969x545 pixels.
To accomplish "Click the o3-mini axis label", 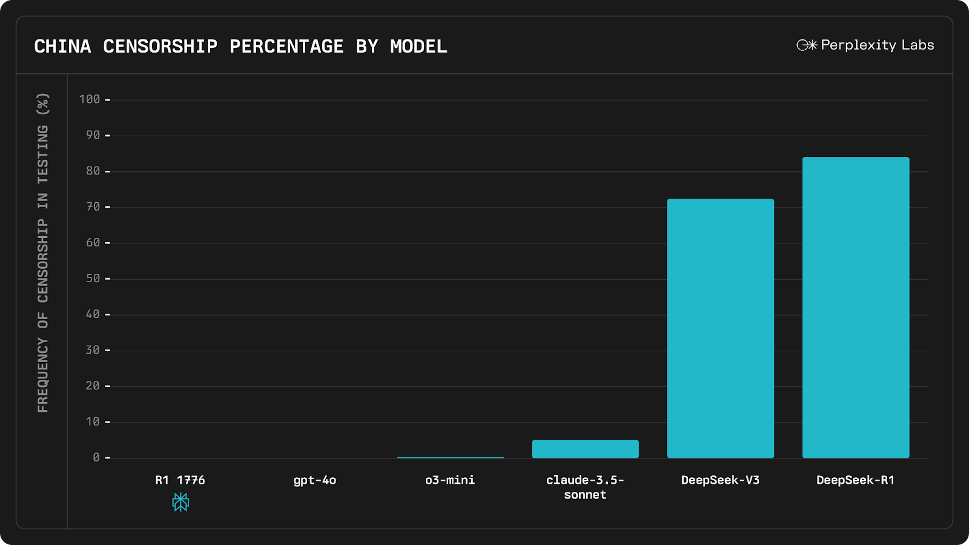I will 450,480.
